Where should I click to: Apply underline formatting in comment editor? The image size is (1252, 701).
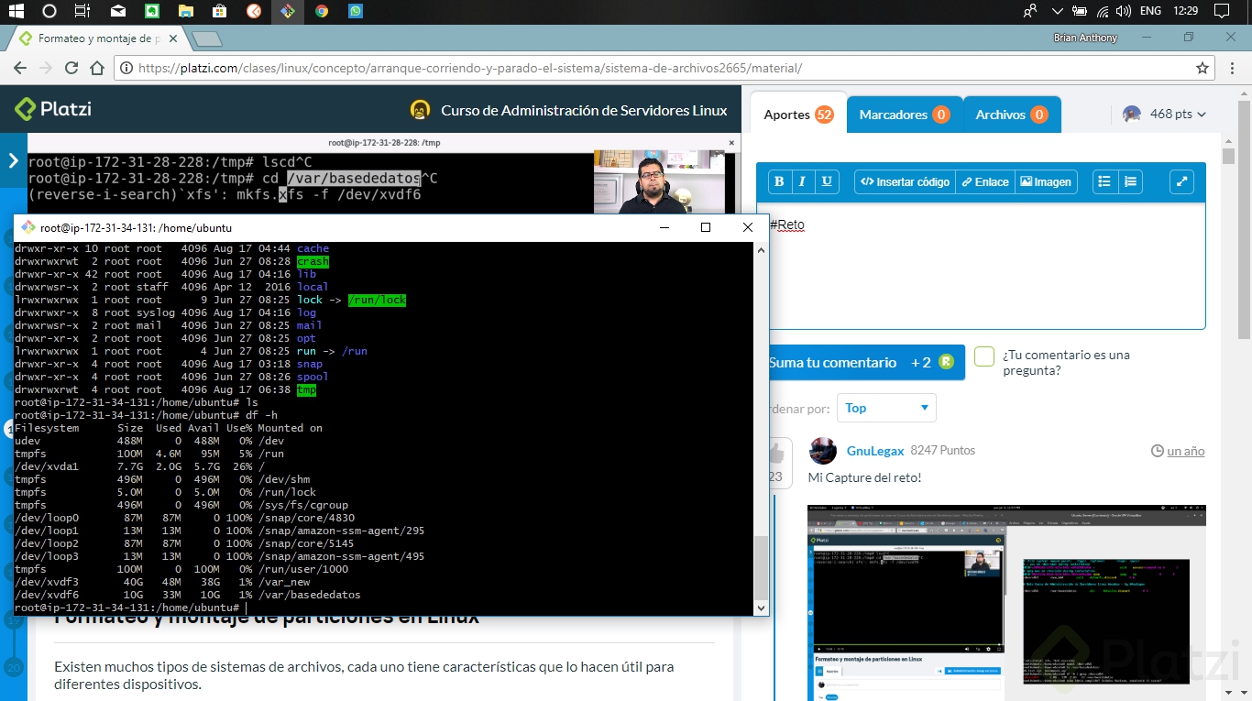(x=827, y=181)
